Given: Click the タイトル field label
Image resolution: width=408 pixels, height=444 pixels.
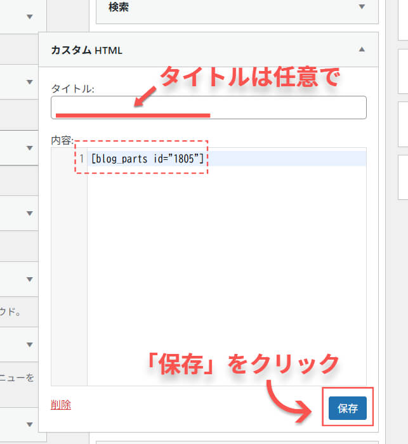Looking at the screenshot, I should (72, 89).
